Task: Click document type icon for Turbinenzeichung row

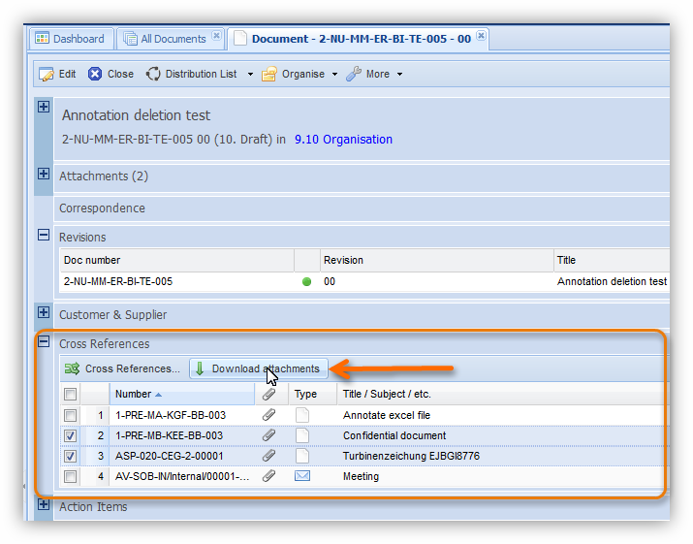Action: tap(302, 456)
